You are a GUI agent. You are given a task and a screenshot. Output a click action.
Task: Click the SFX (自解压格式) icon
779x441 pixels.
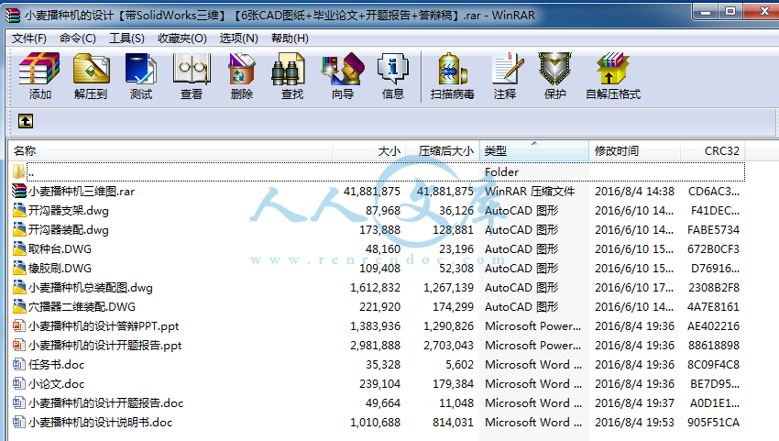612,70
